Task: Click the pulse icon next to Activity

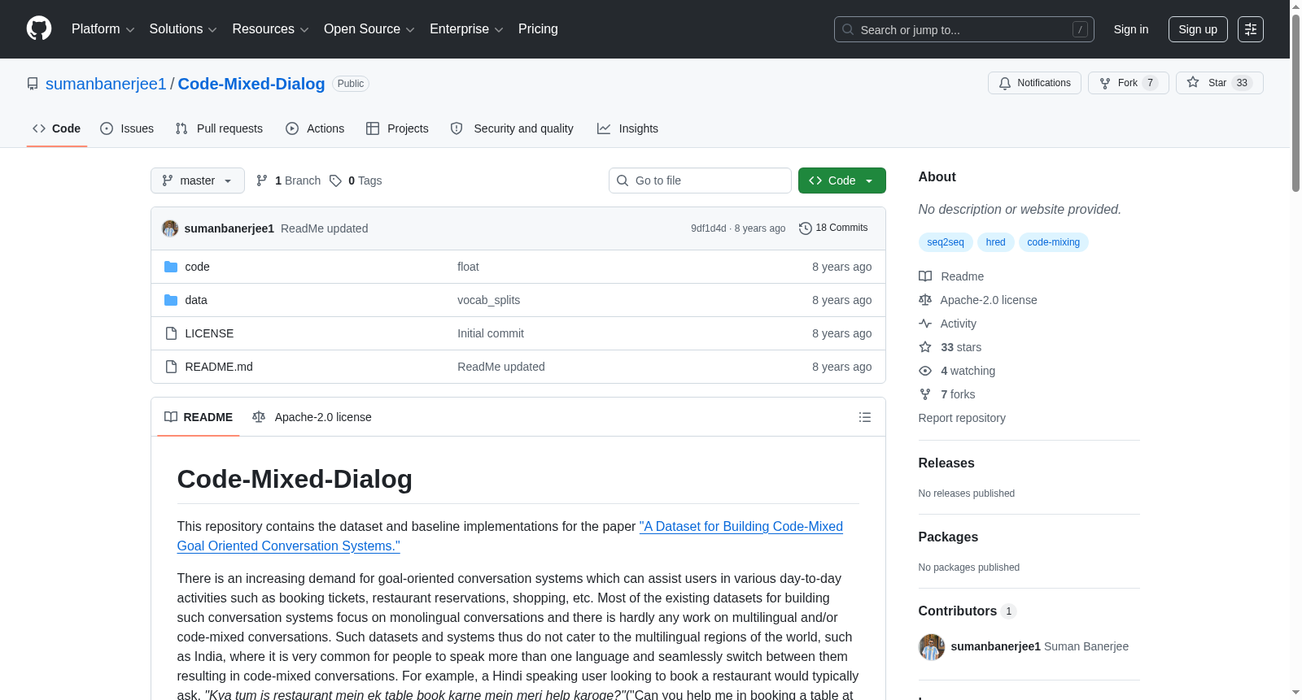Action: [925, 324]
